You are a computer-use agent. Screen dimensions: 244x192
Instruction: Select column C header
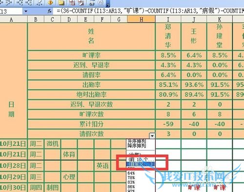click(x=52, y=19)
